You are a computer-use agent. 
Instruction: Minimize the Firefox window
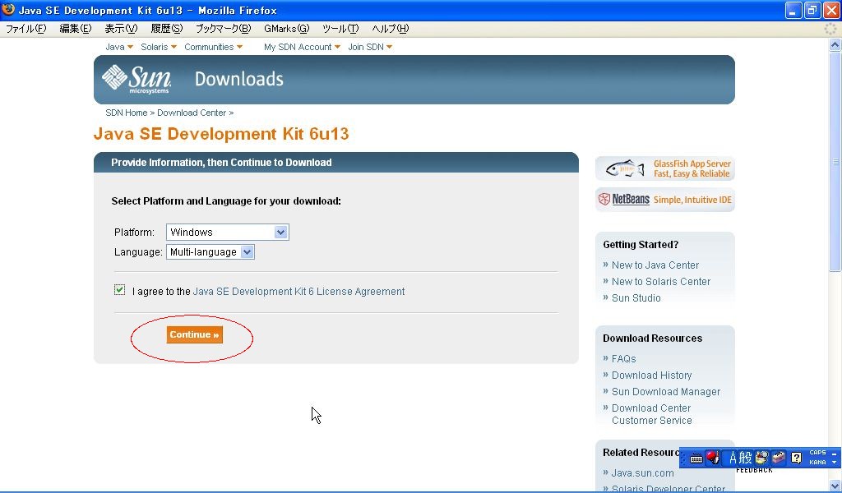click(793, 10)
